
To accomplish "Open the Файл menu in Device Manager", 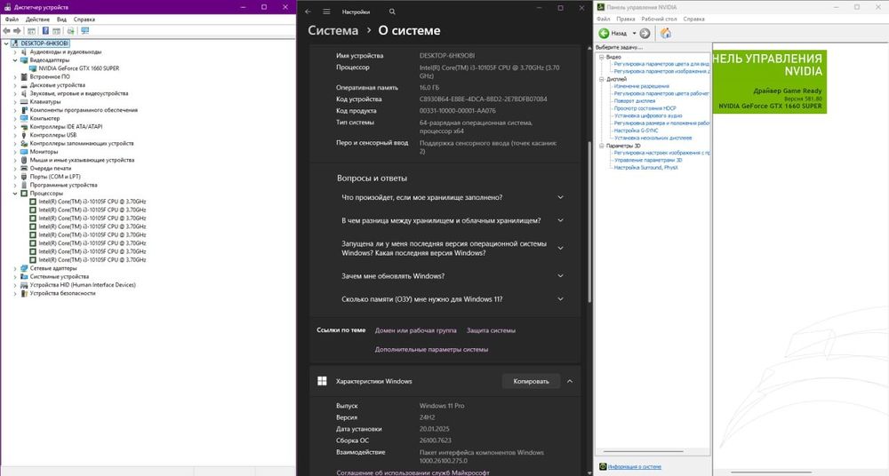I will pos(12,20).
